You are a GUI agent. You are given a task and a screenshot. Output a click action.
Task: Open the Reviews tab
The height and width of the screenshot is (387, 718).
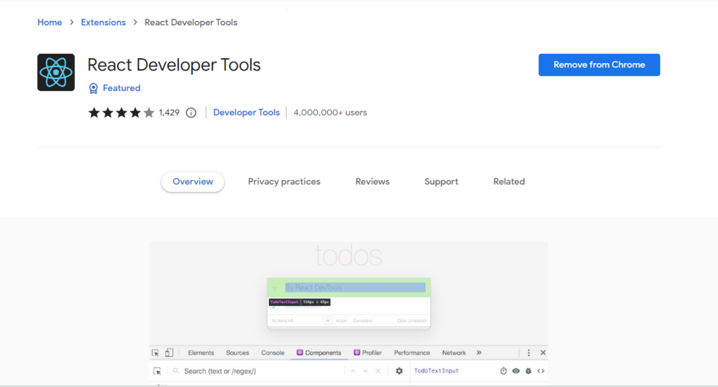click(372, 182)
